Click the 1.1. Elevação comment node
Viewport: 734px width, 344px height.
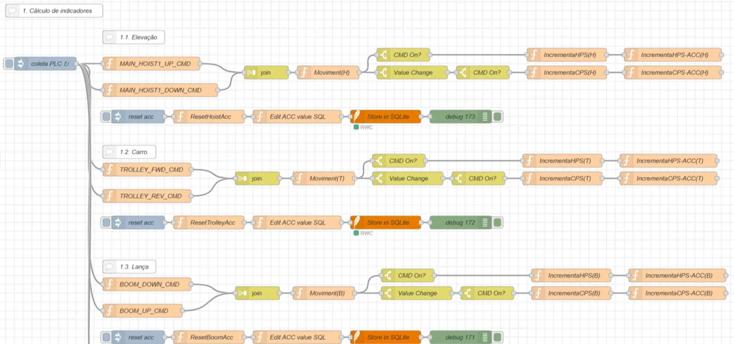[x=133, y=37]
